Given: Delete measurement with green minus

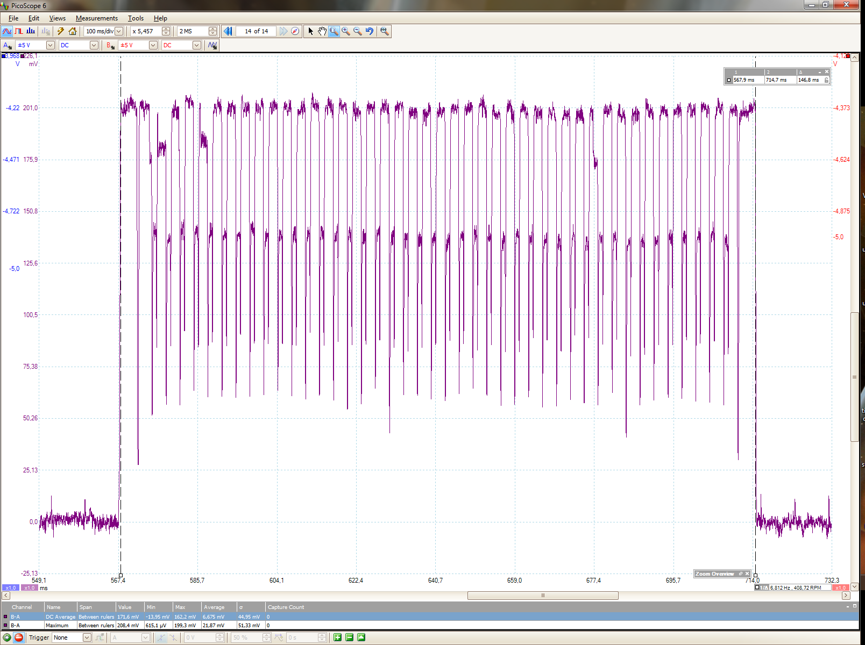Looking at the screenshot, I should point(349,637).
